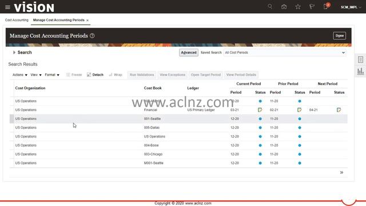Open help for Manage Cost Accounting Periods
Screen dimensions: 366x206
point(92,35)
